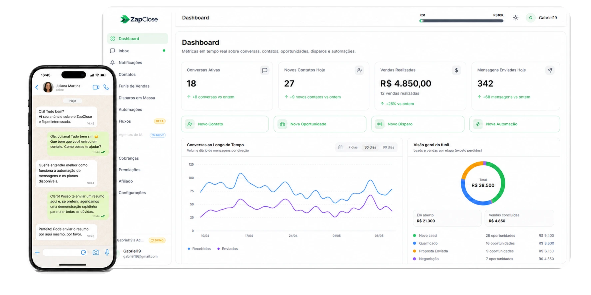Click the Nova Oportunidade button
The width and height of the screenshot is (591, 295).
(x=320, y=124)
